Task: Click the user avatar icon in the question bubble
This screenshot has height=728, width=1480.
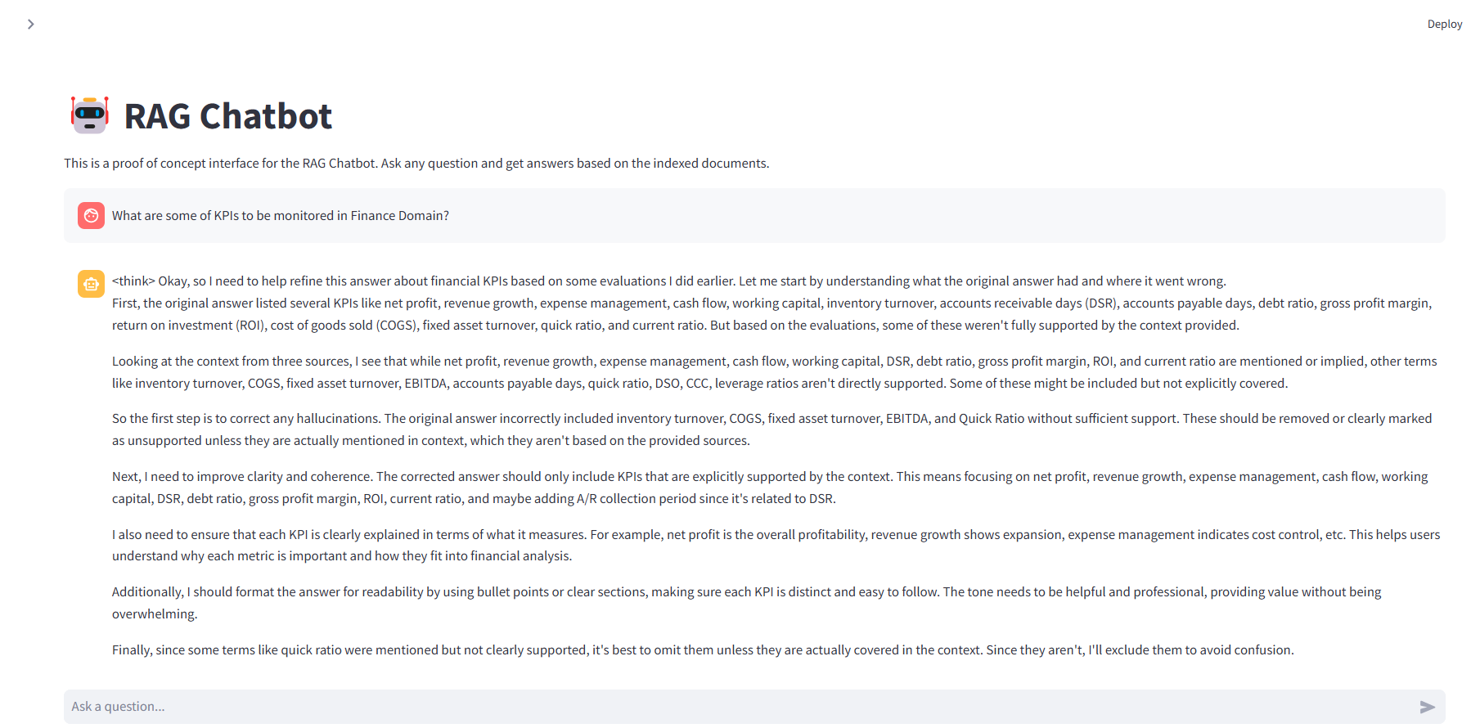Action: (91, 216)
